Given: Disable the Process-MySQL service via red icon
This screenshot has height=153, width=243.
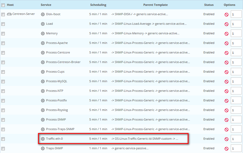Looking at the screenshot, I should tap(227, 81).
